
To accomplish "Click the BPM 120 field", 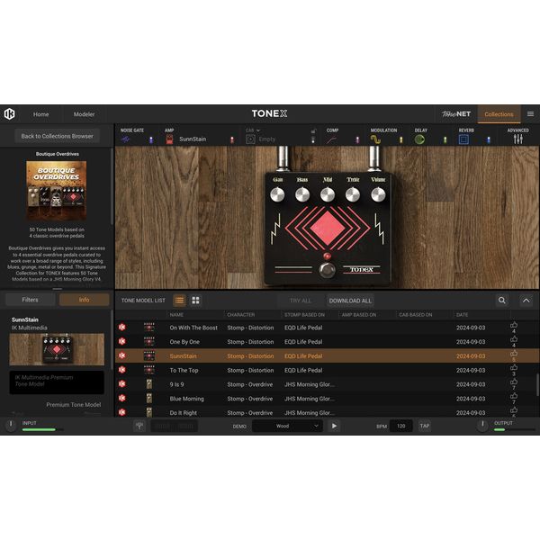I will point(401,426).
